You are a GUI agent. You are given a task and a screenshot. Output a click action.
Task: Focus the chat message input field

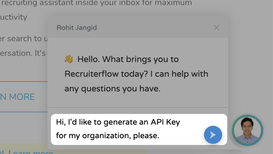[127, 129]
